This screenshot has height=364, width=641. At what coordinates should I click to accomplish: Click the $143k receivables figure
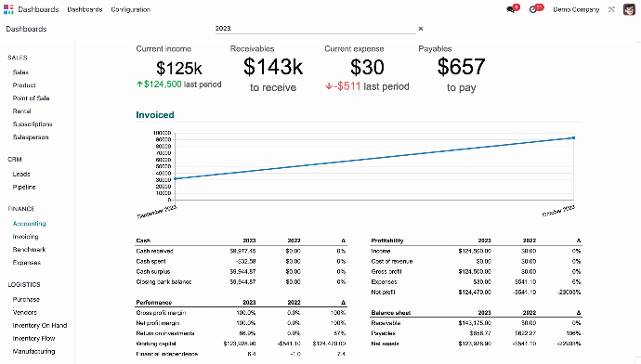coord(273,67)
